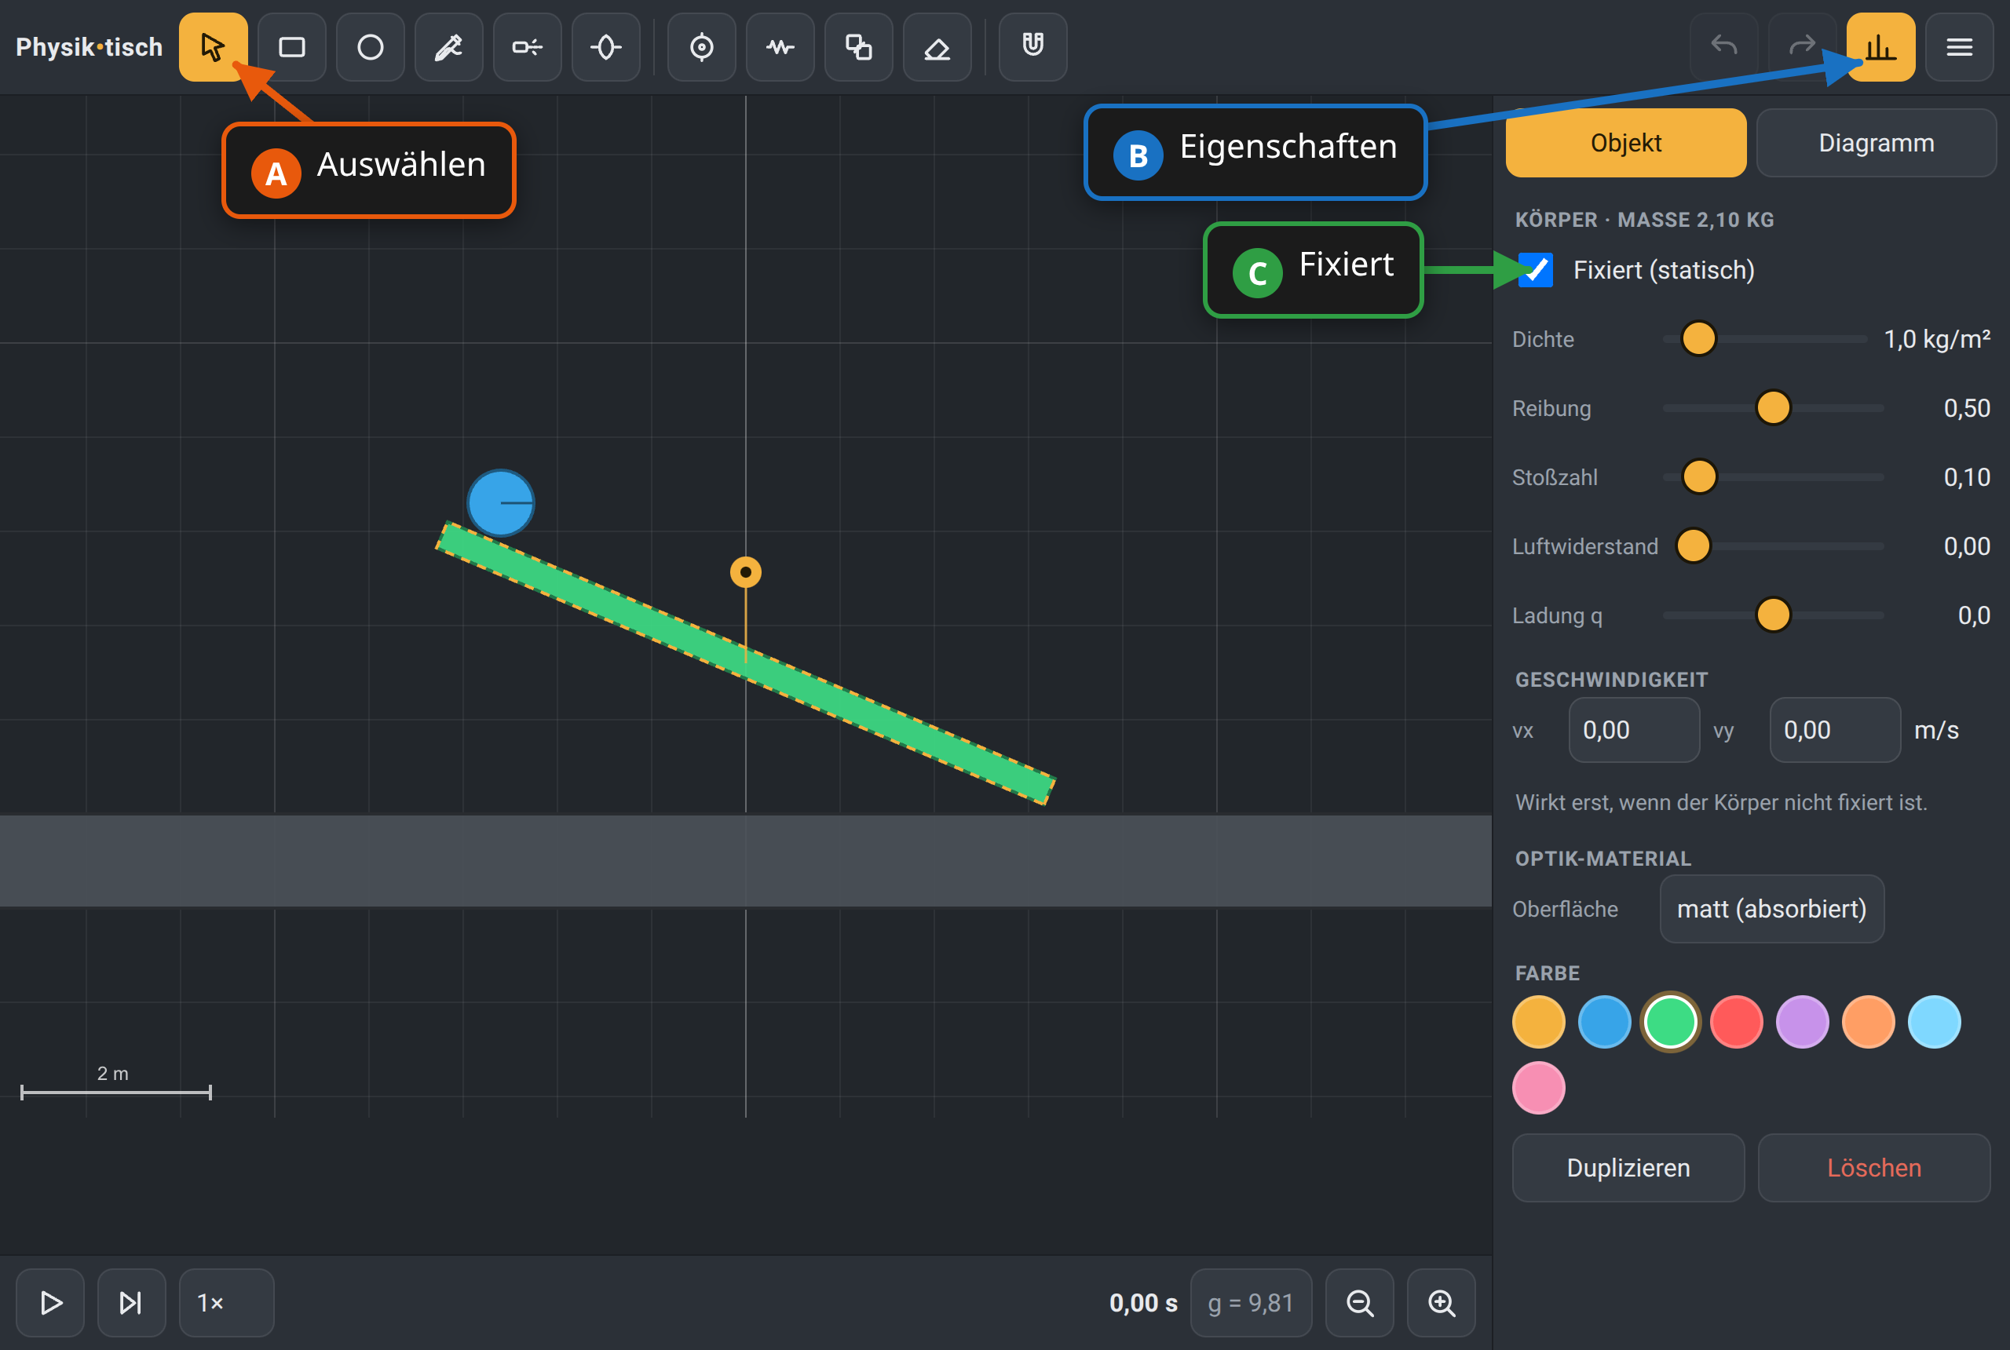
Task: Click the Ladung q slider handle
Action: tap(1773, 615)
